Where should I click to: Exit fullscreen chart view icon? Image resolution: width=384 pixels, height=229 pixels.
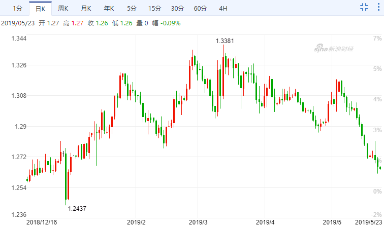click(x=364, y=7)
